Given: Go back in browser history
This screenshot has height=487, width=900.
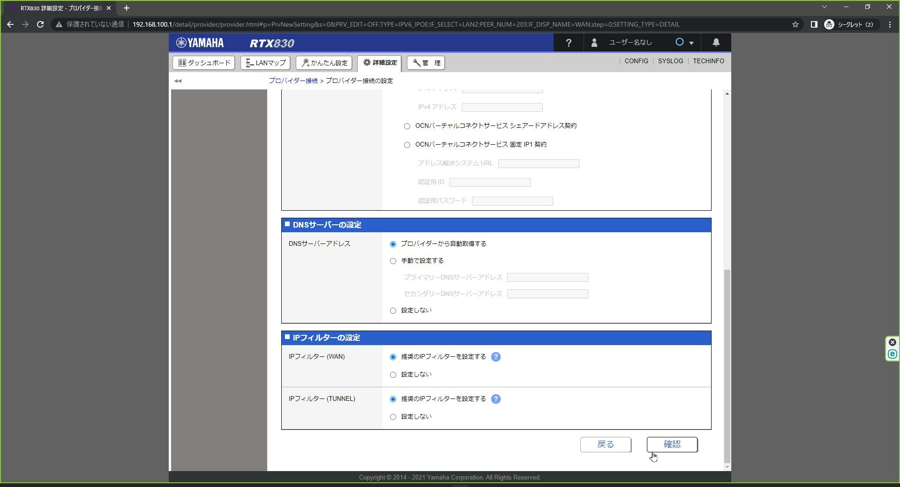Looking at the screenshot, I should point(10,24).
